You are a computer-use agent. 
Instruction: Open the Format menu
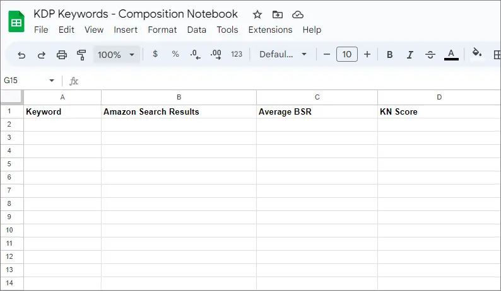(162, 30)
